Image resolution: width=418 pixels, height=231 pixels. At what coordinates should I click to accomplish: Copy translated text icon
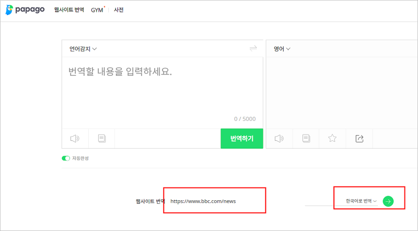pos(306,138)
